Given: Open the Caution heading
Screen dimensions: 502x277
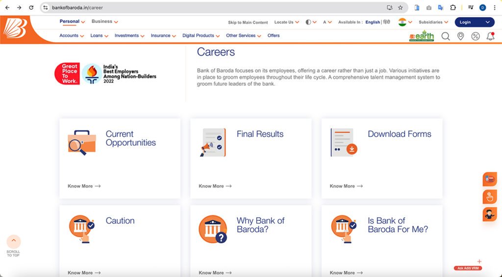Looking at the screenshot, I should (120, 220).
